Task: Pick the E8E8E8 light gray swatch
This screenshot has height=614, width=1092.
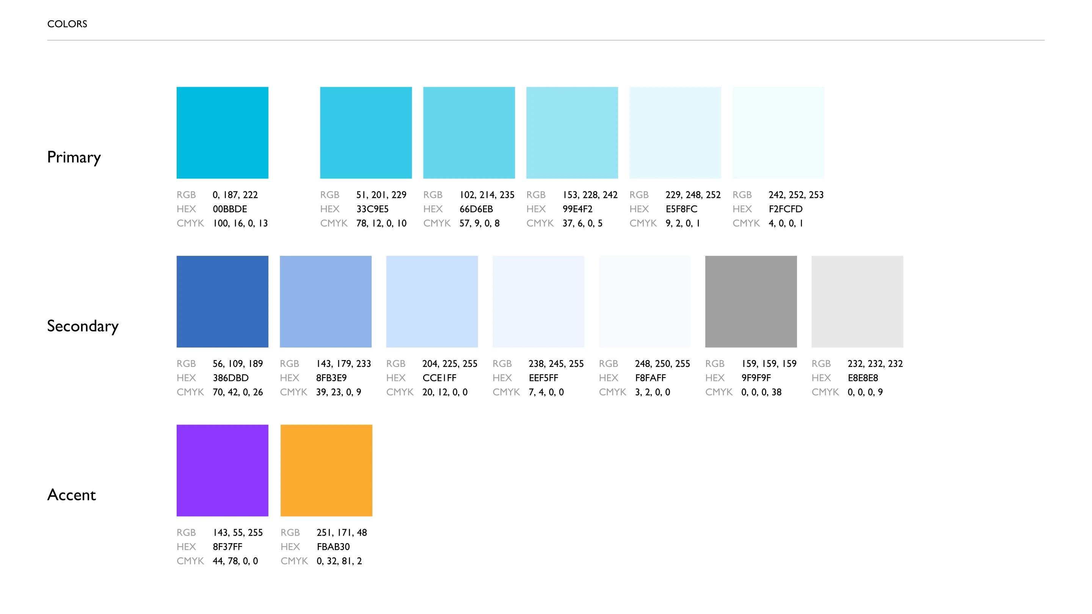Action: (857, 301)
